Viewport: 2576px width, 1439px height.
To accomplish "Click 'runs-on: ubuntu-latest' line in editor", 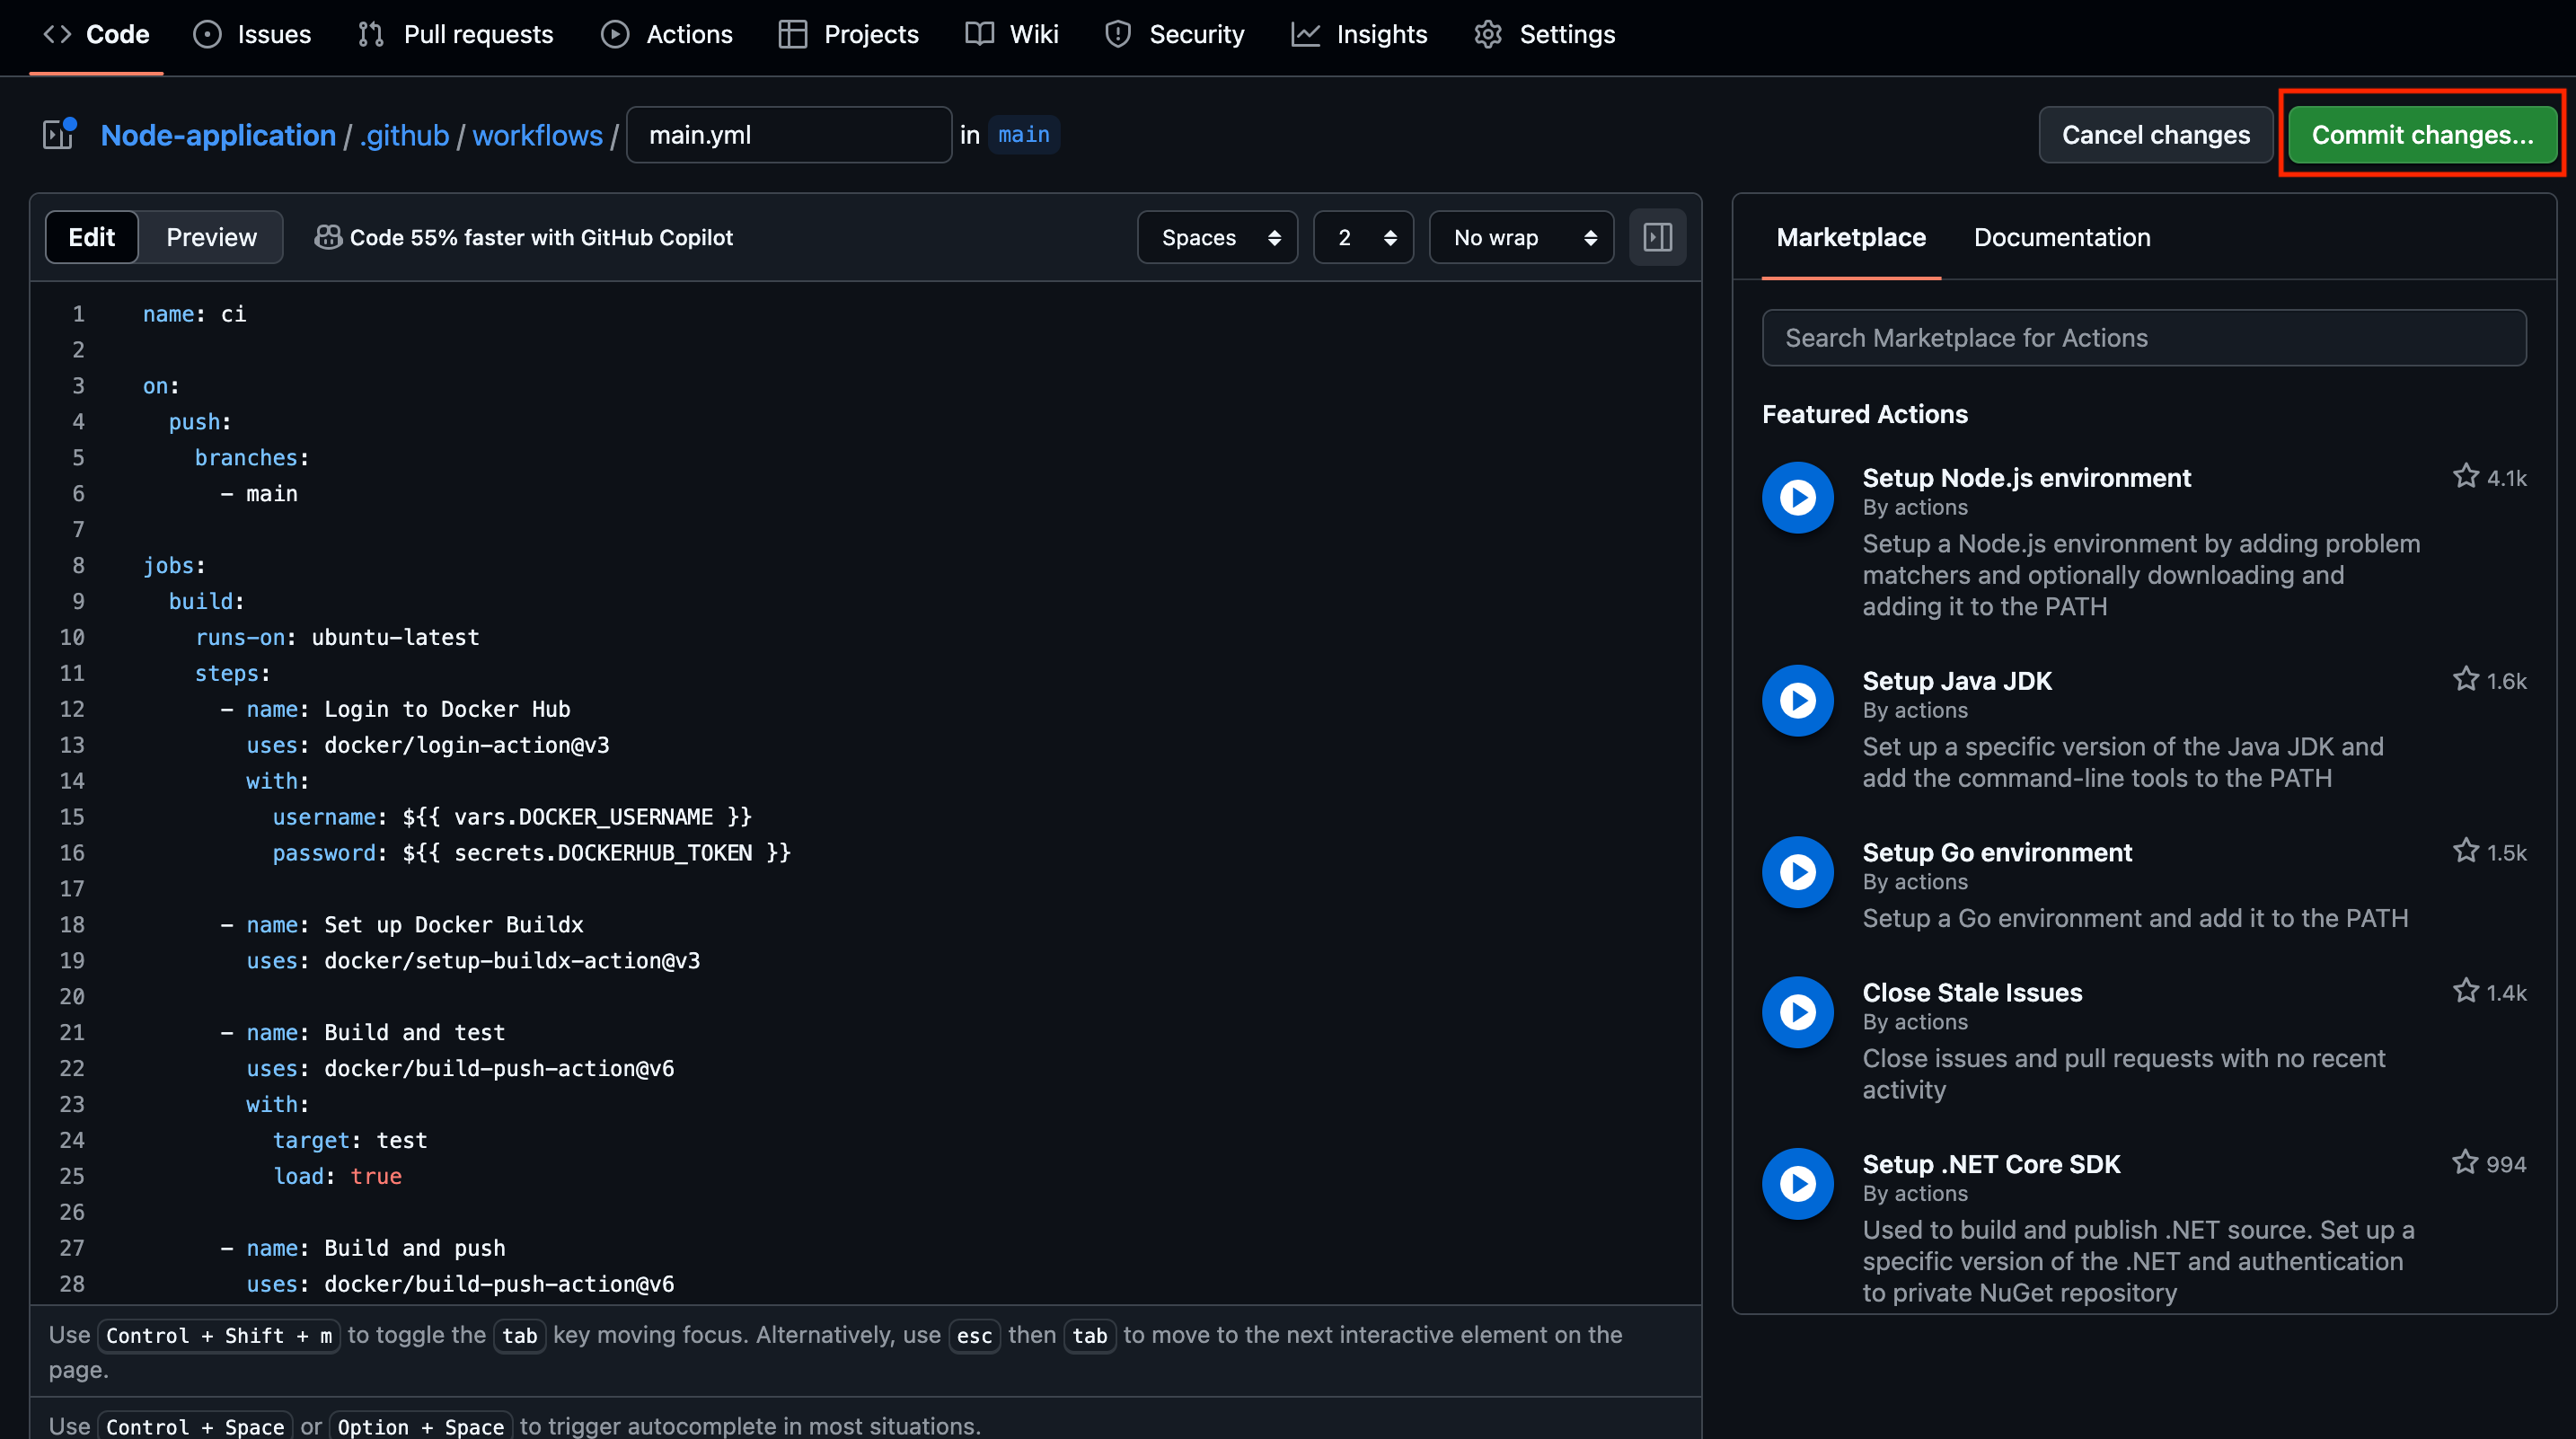I will tap(337, 637).
